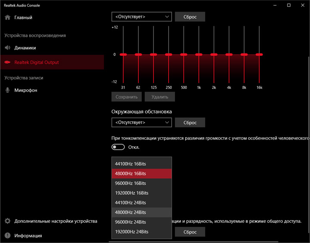Click the exclamation icon beside Информация

pyautogui.click(x=7, y=236)
